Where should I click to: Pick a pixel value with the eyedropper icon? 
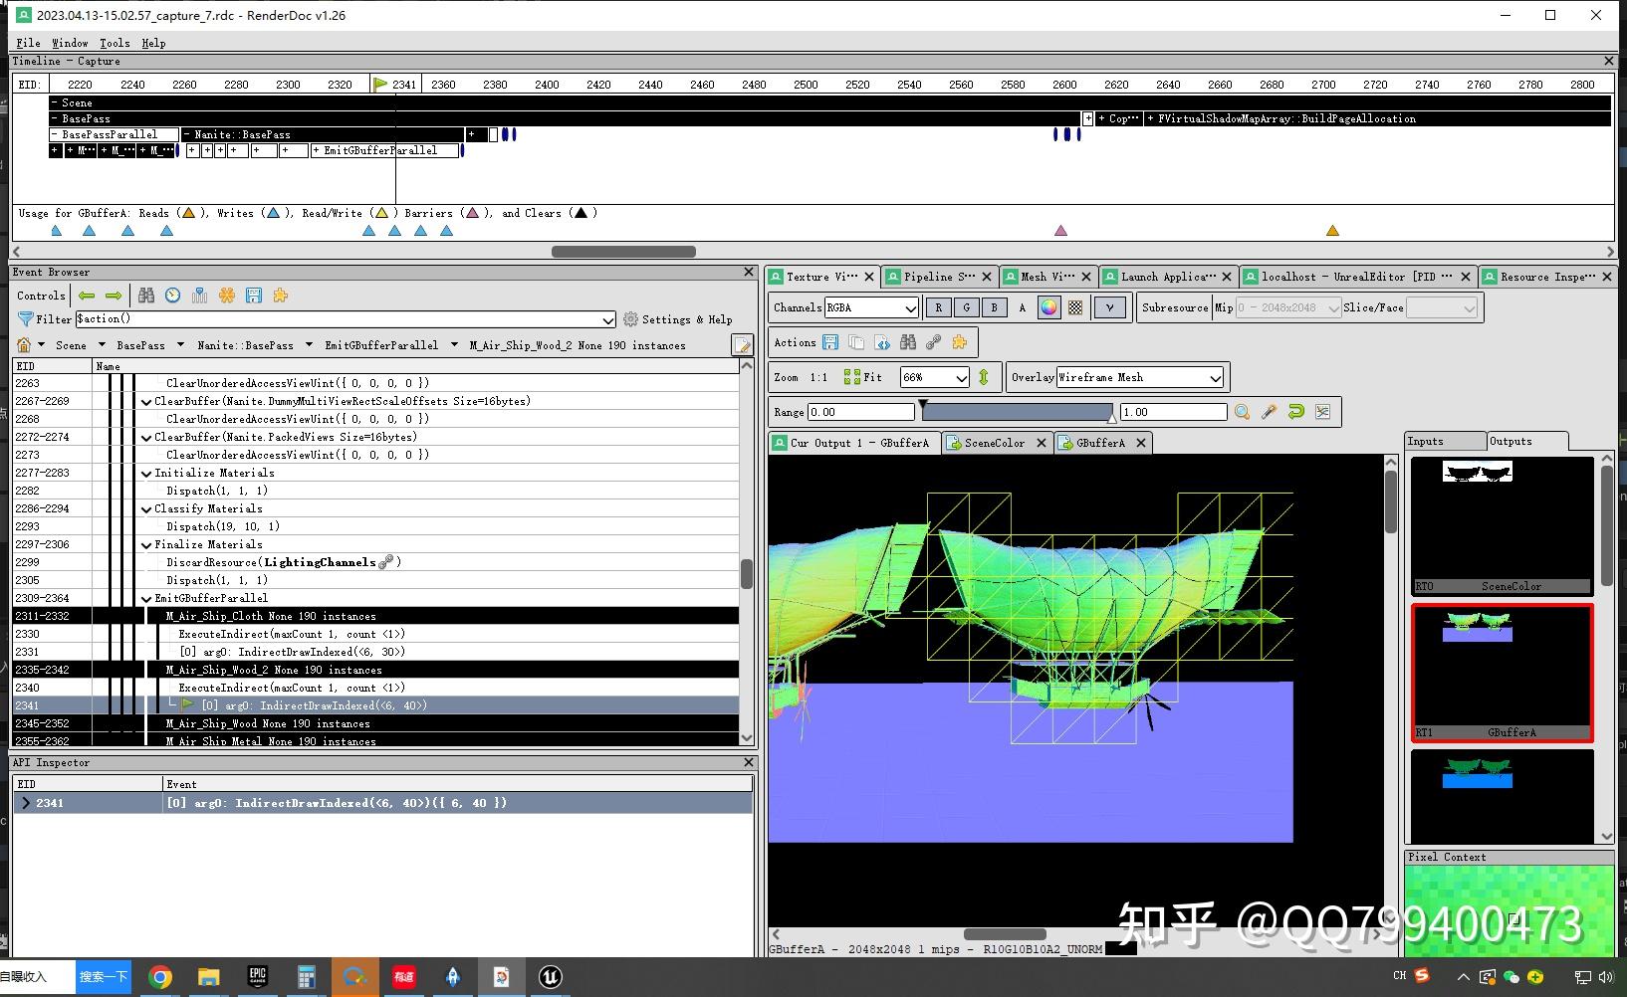1267,411
